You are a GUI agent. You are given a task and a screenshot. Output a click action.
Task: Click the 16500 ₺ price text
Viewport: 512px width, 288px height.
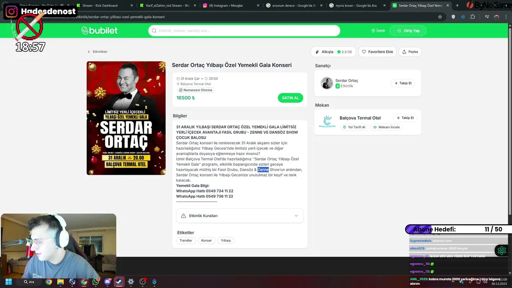pyautogui.click(x=186, y=98)
